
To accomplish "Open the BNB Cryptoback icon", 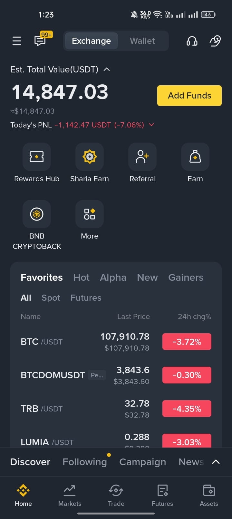I will click(37, 214).
